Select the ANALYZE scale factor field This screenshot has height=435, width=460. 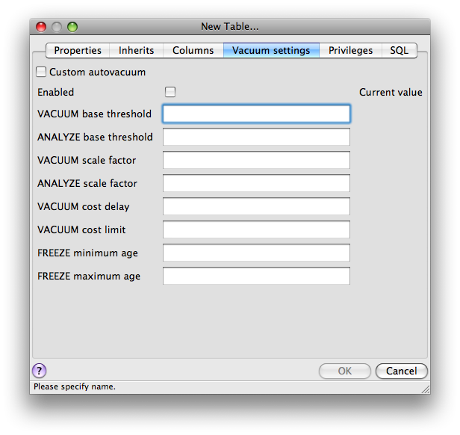click(256, 183)
